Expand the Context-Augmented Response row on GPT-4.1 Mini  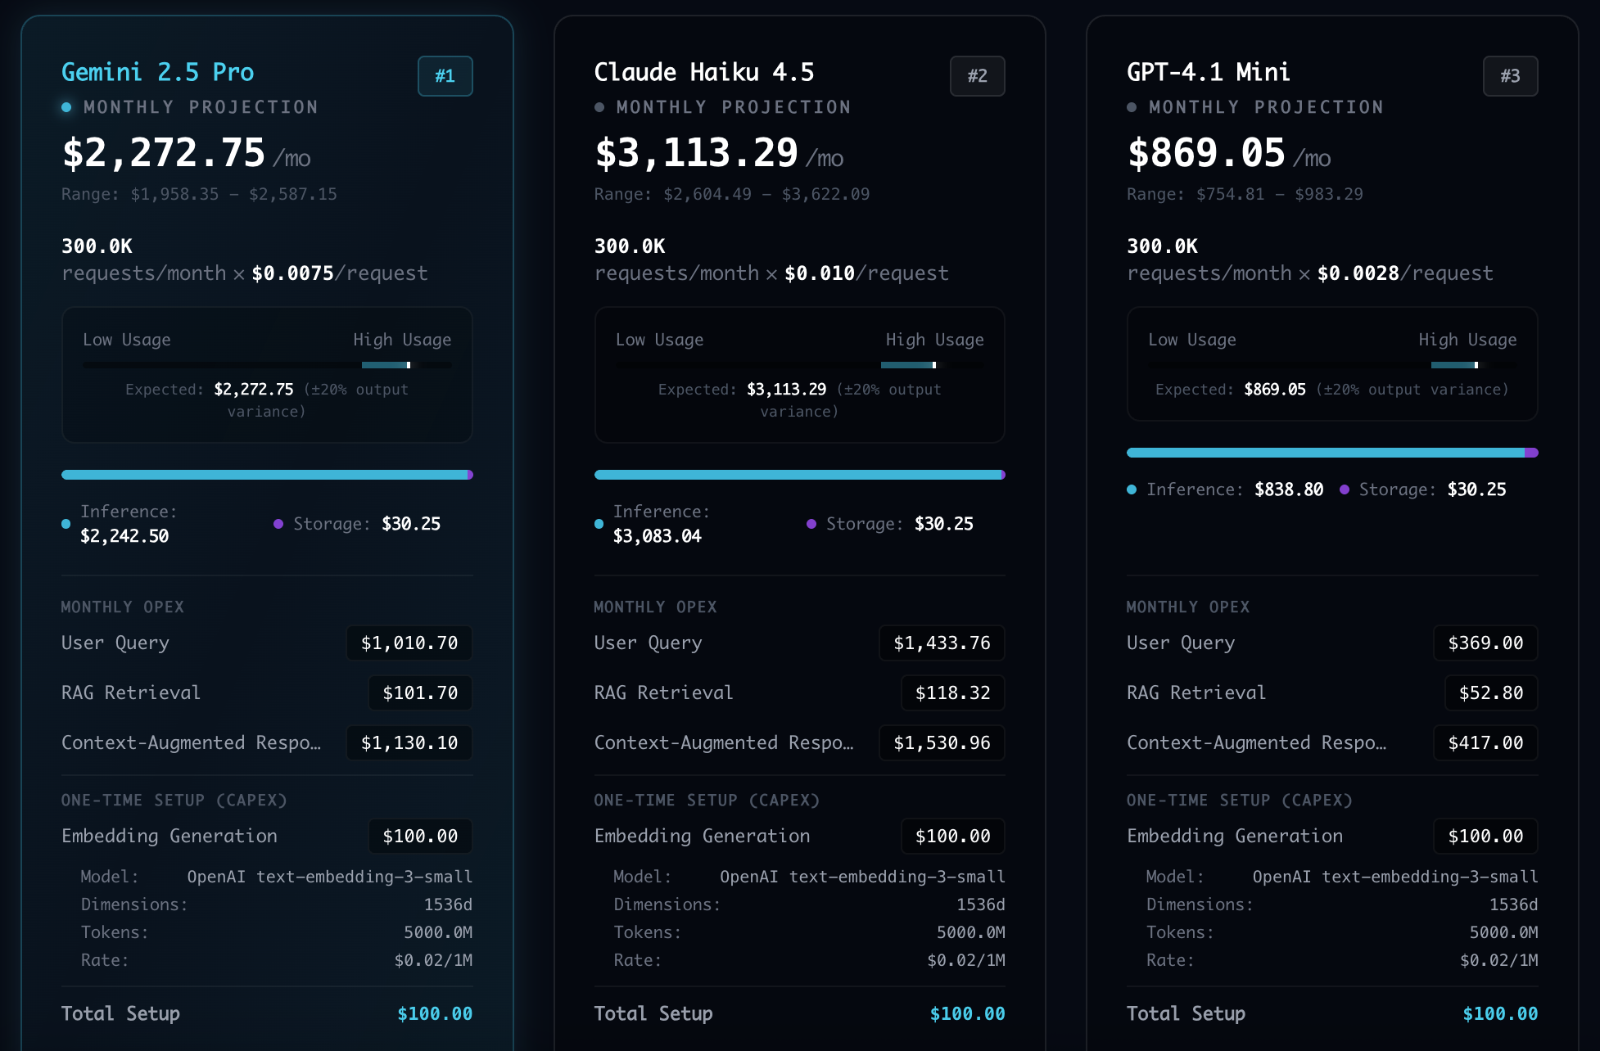click(1258, 742)
